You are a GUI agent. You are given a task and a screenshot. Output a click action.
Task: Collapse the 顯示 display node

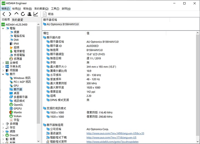point(3,74)
